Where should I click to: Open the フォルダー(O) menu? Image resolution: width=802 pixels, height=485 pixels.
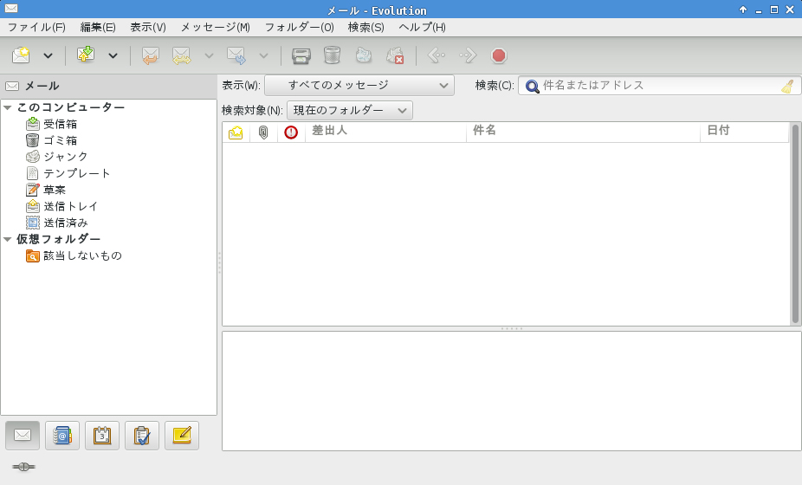[299, 27]
